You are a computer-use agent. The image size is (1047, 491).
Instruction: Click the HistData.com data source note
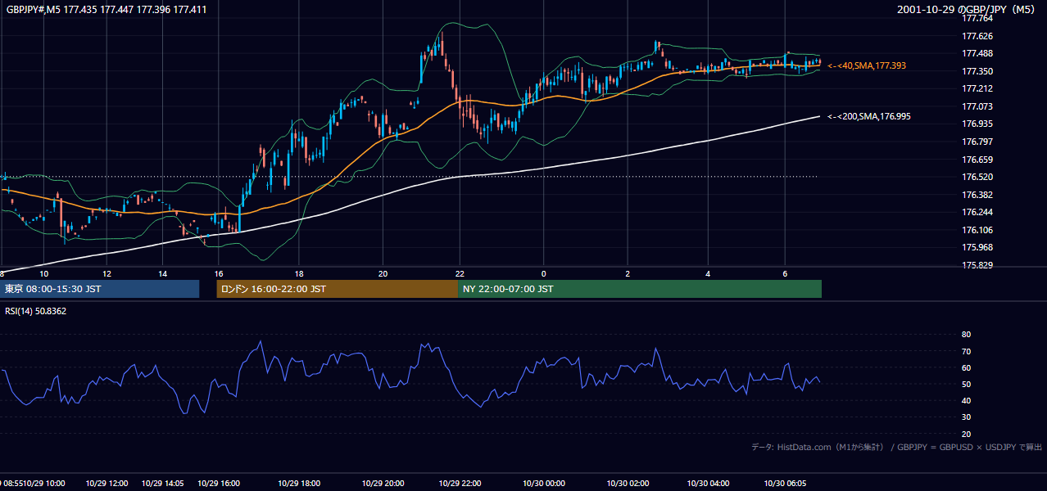tap(896, 447)
